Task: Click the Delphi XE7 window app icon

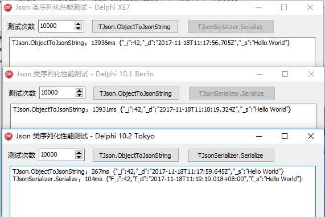Action: (x=8, y=7)
